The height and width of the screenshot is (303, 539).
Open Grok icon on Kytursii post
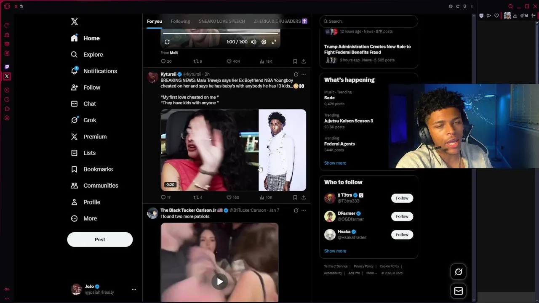(296, 74)
